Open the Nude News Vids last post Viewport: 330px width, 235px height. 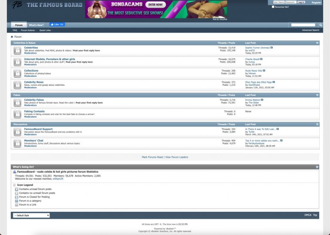point(254,71)
